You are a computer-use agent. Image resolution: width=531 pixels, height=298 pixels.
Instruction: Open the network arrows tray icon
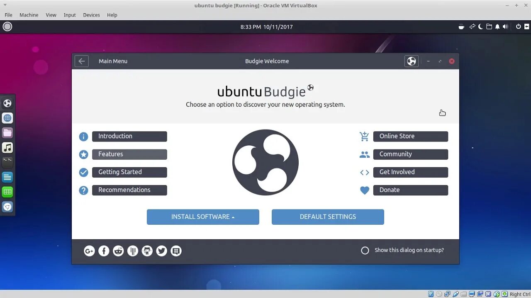[472, 27]
